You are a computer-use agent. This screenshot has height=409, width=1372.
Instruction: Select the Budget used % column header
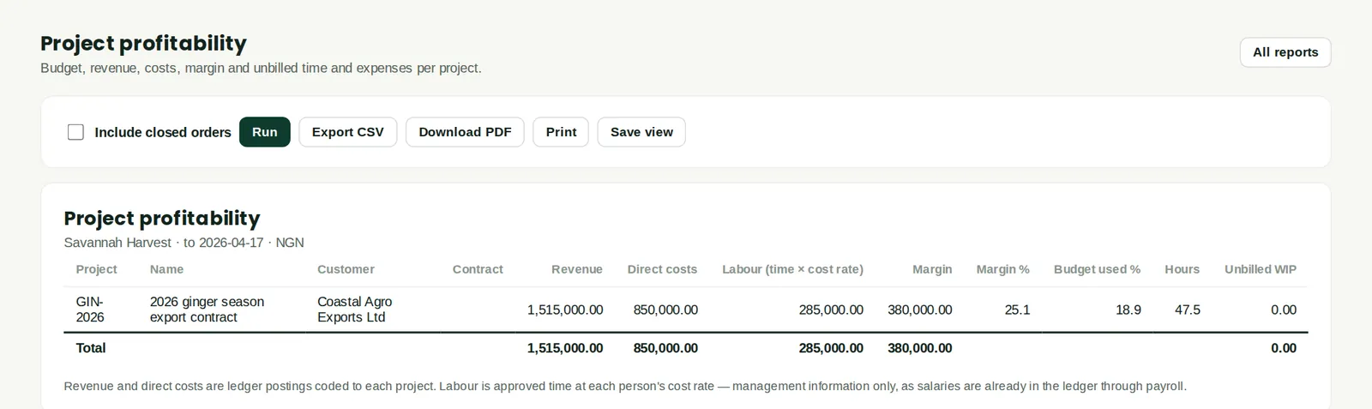[x=1097, y=269]
